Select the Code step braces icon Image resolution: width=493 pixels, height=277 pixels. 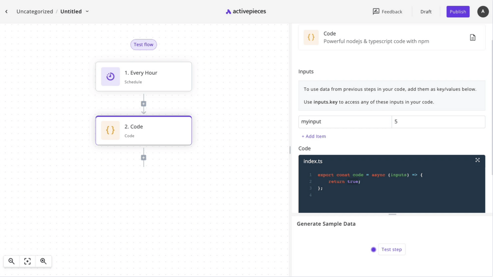click(110, 130)
